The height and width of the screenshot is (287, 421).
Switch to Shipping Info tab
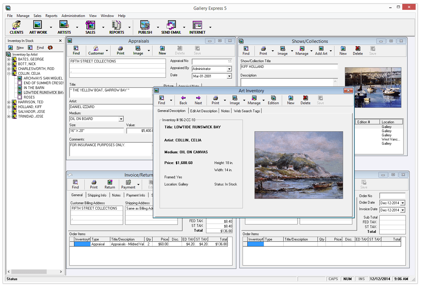pos(97,195)
